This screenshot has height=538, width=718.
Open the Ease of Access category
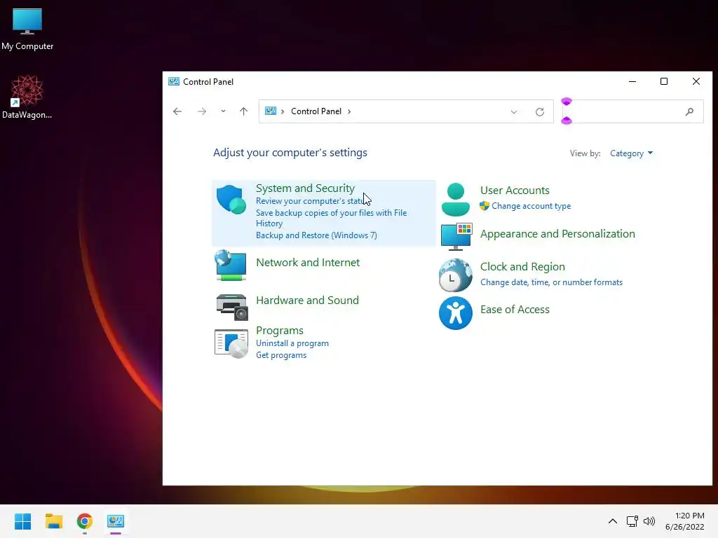(515, 309)
